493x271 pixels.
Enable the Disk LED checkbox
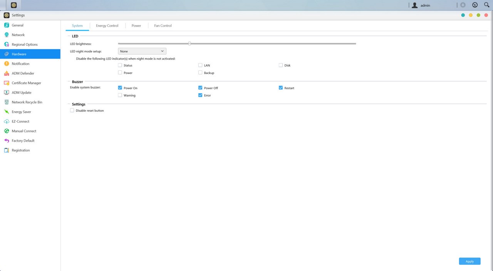pyautogui.click(x=281, y=65)
